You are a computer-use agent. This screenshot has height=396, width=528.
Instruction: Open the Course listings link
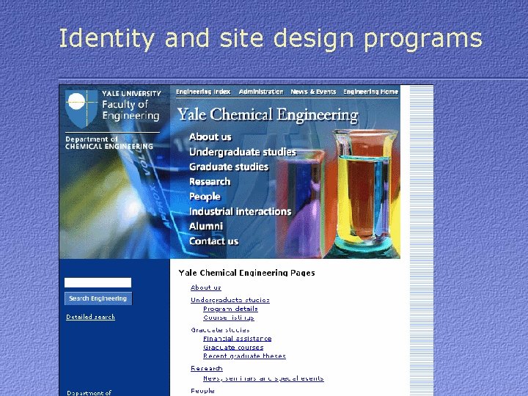(x=229, y=318)
